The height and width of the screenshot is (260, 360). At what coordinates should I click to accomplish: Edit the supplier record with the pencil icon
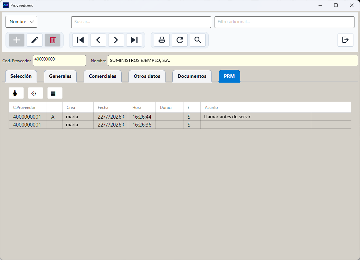35,40
